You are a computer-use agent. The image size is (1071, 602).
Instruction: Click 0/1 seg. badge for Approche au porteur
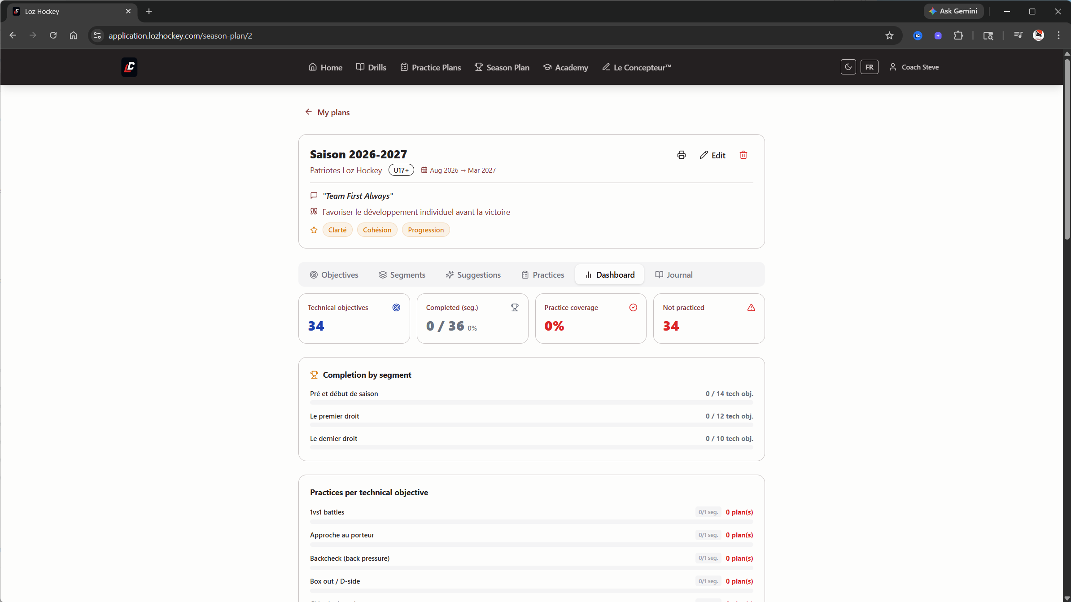(x=708, y=535)
